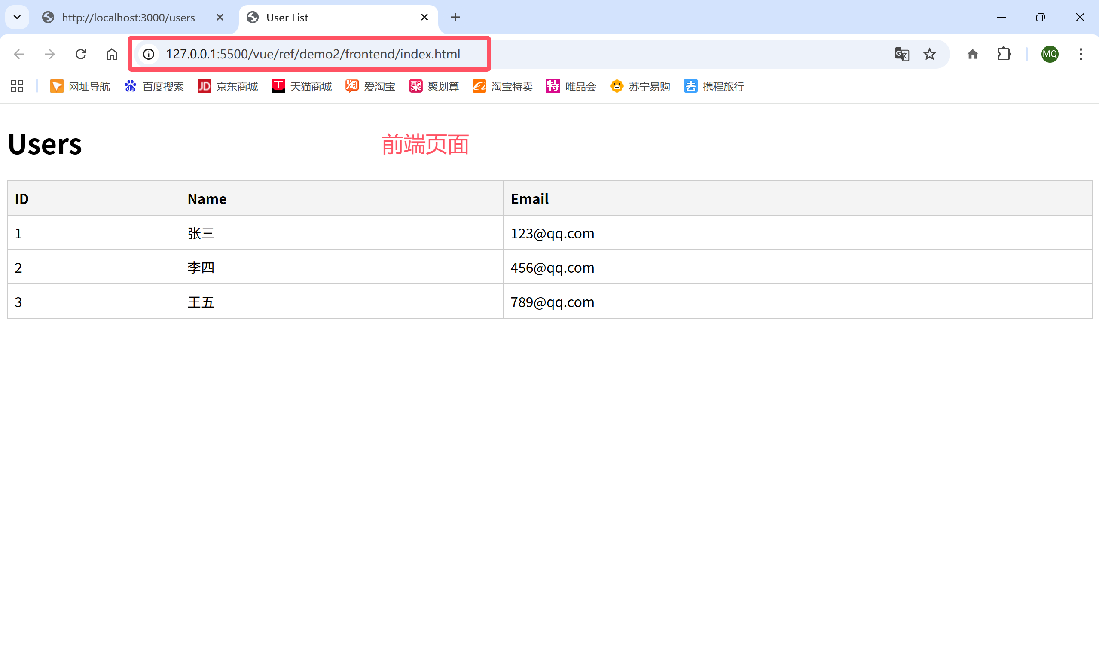Expand the tab search dropdown arrow

coord(17,18)
